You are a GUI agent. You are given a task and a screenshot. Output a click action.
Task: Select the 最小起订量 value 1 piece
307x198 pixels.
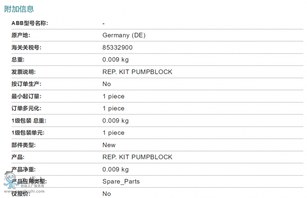(x=113, y=96)
